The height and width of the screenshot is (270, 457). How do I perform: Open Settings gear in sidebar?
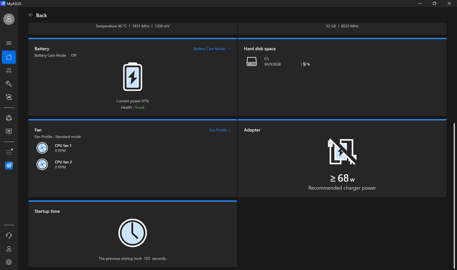(x=9, y=262)
